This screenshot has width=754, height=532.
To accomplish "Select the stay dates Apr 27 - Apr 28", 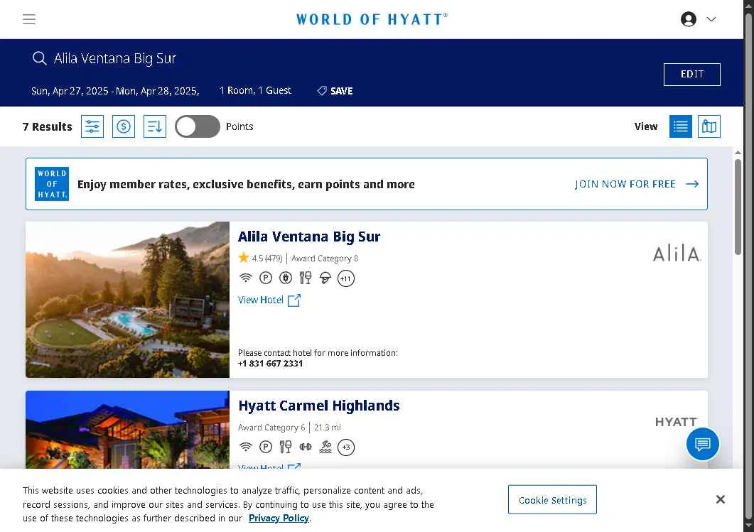I will click(x=115, y=91).
